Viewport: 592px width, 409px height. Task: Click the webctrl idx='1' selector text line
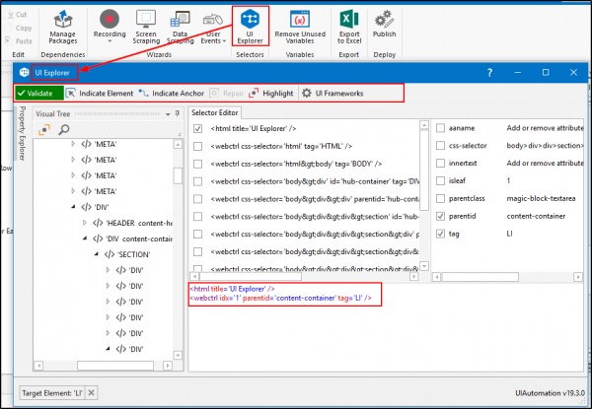(280, 298)
